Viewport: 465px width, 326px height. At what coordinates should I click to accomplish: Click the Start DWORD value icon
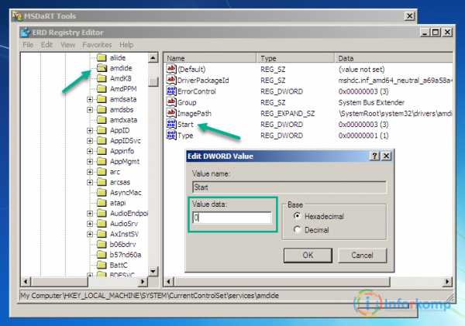click(x=171, y=124)
